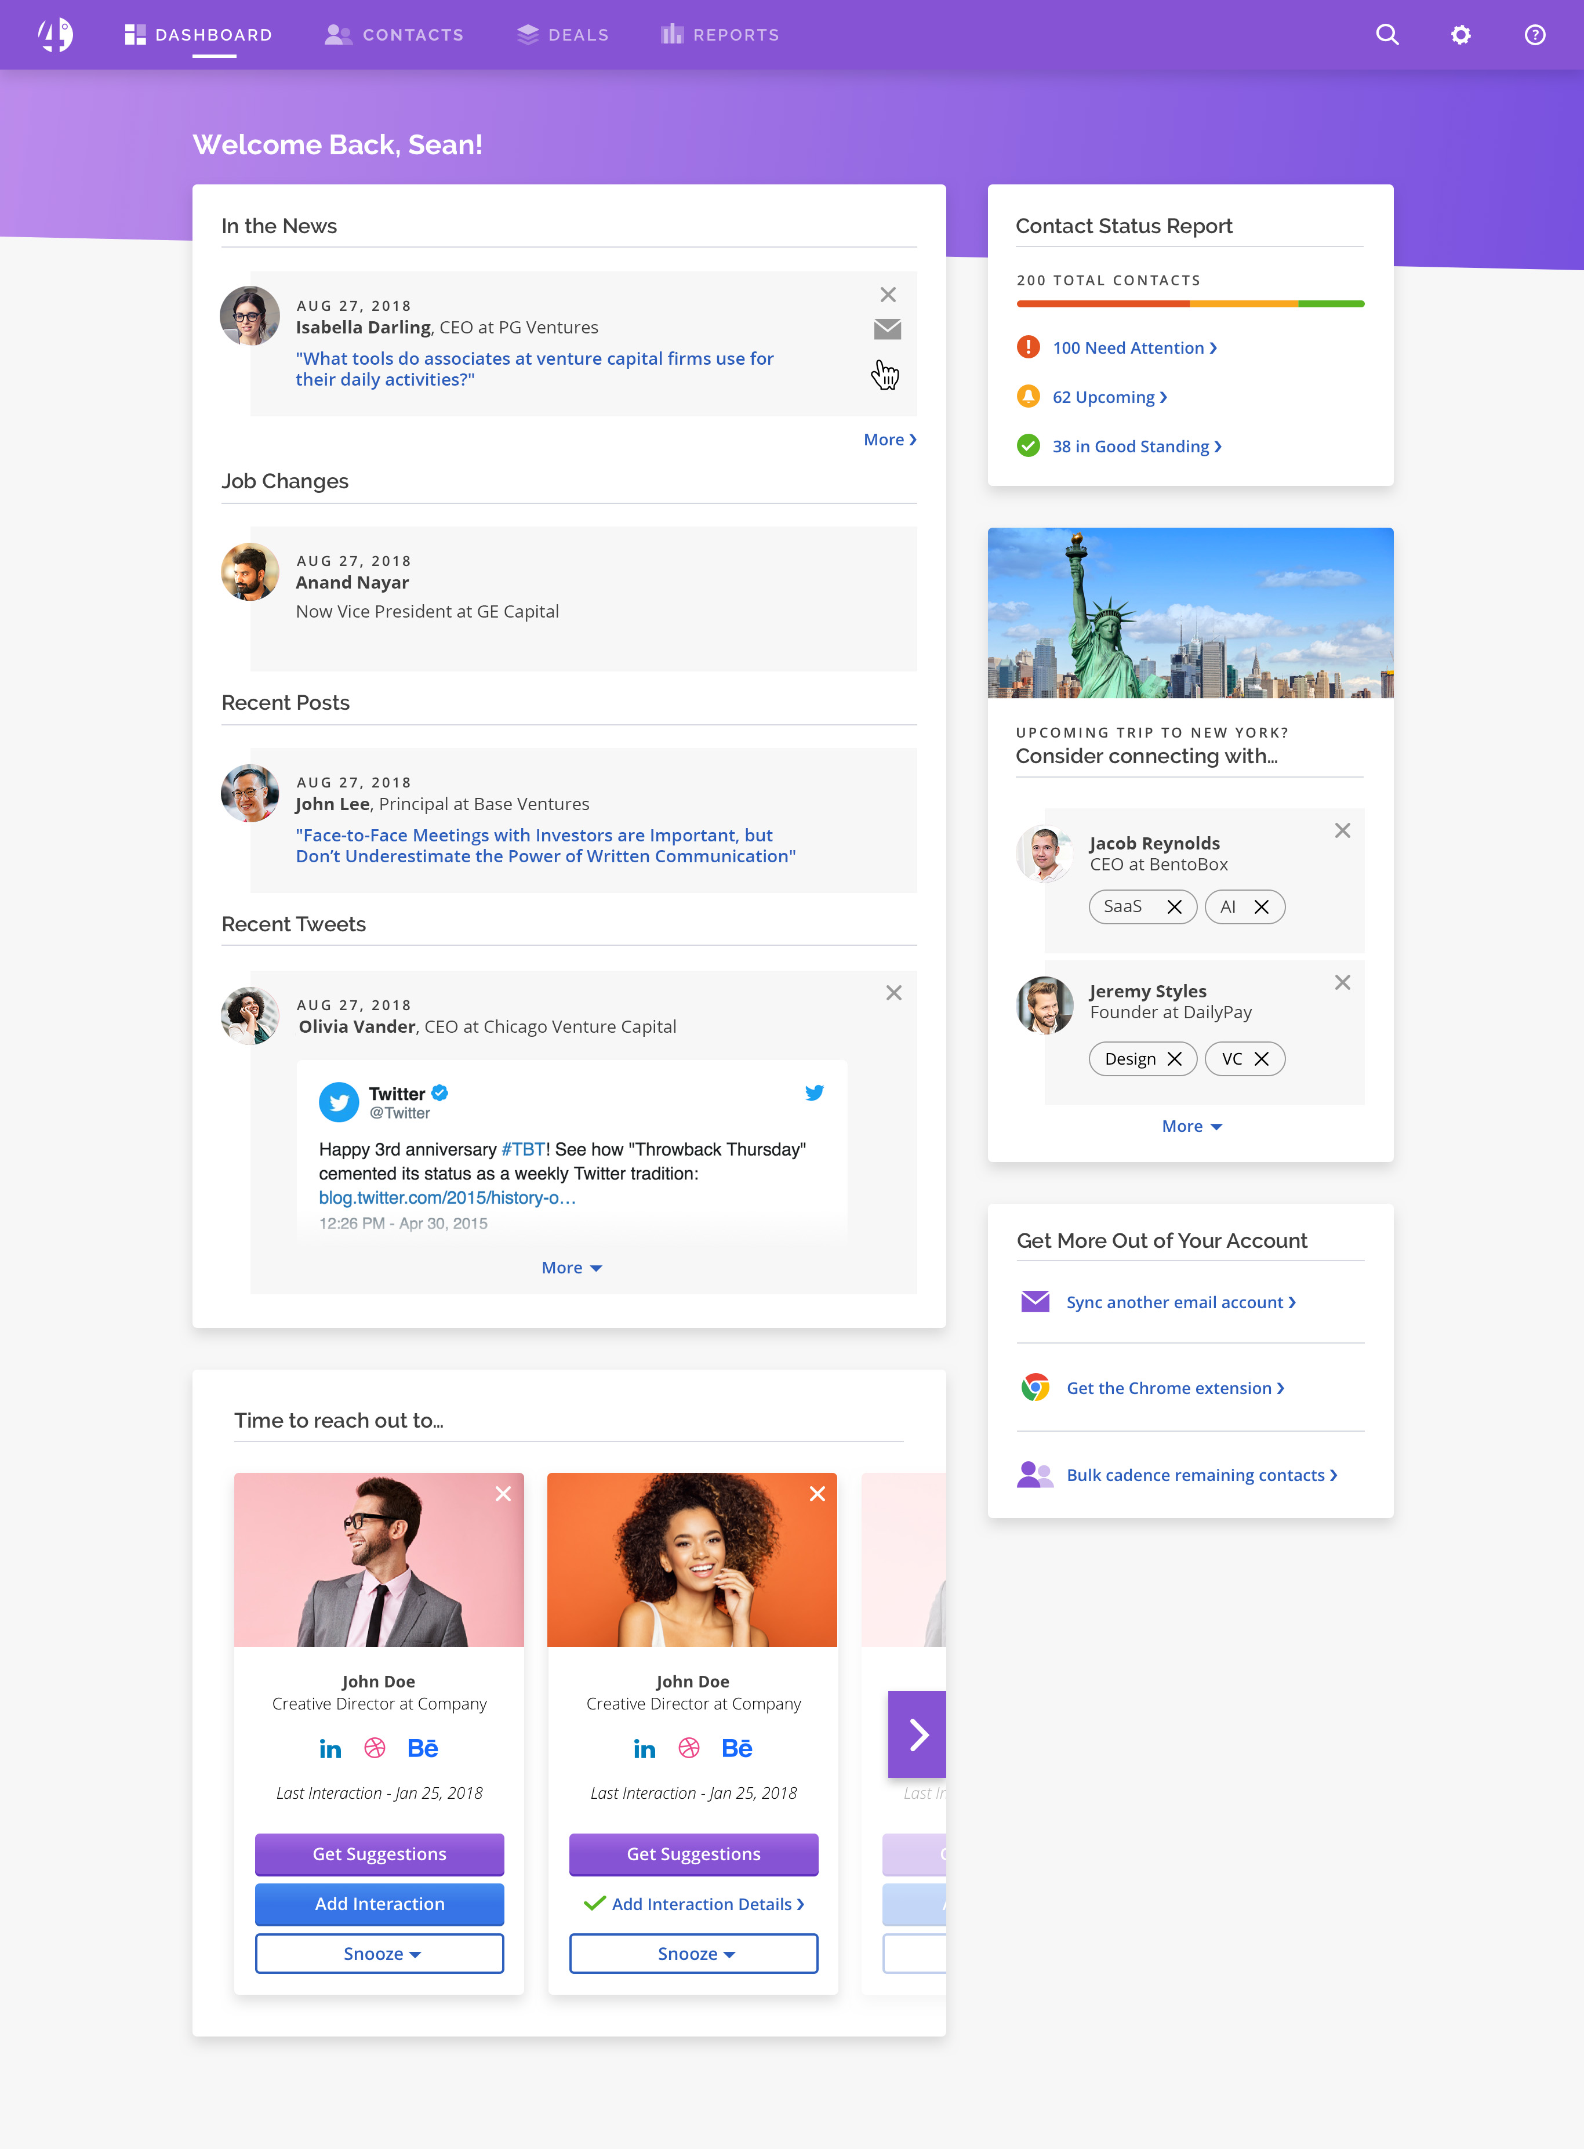The image size is (1584, 2149).
Task: Click Get Suggestions on second John Doe card
Action: [x=693, y=1854]
